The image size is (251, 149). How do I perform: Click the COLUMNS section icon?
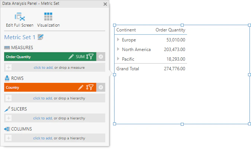coord(7,129)
